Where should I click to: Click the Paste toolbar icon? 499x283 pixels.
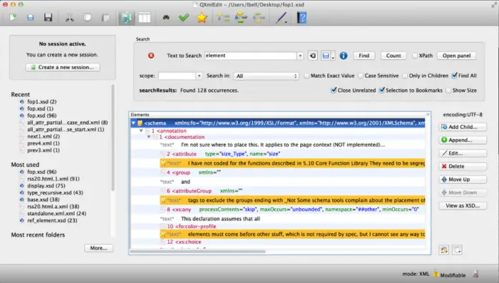point(105,18)
